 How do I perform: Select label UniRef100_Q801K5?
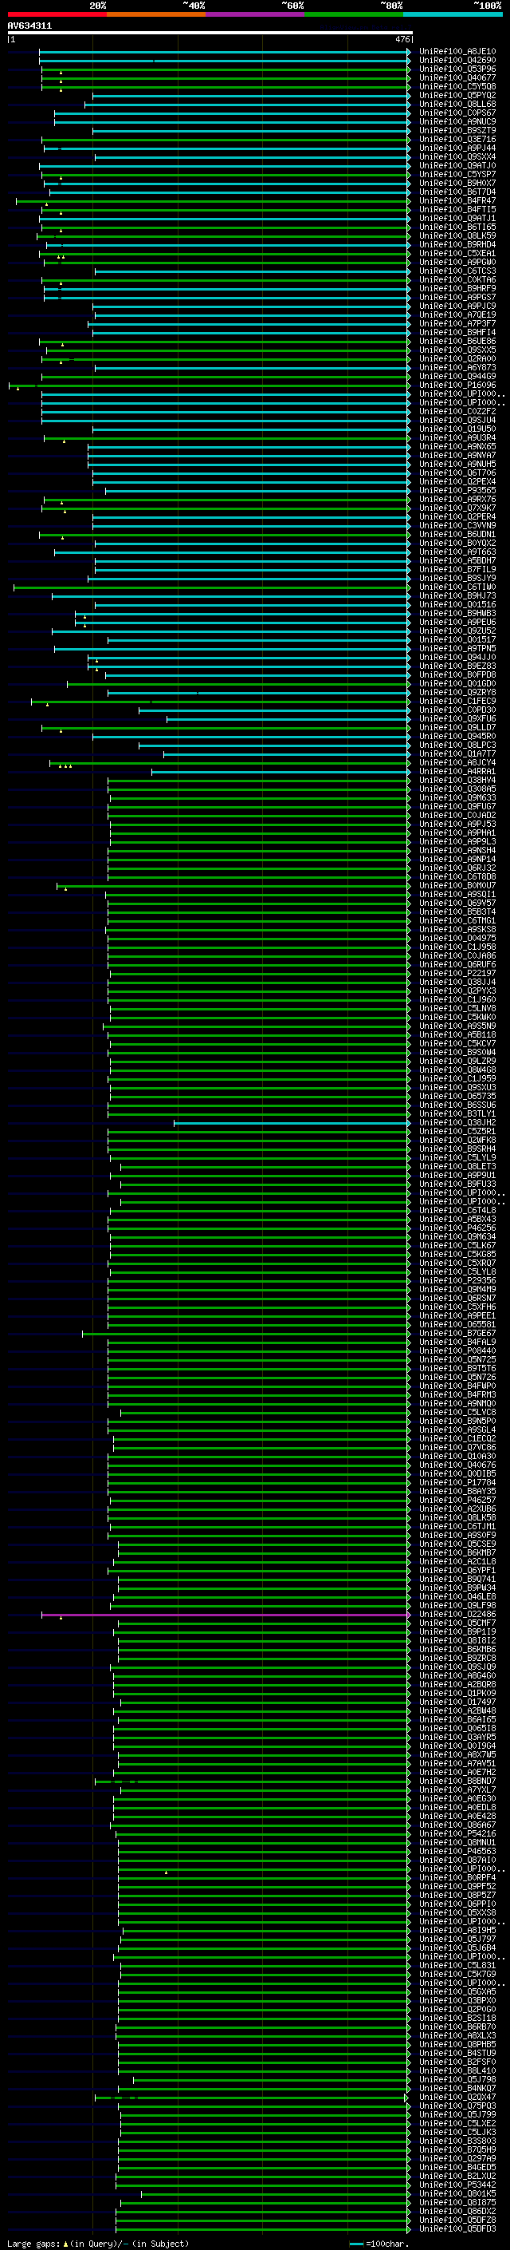(x=457, y=2194)
